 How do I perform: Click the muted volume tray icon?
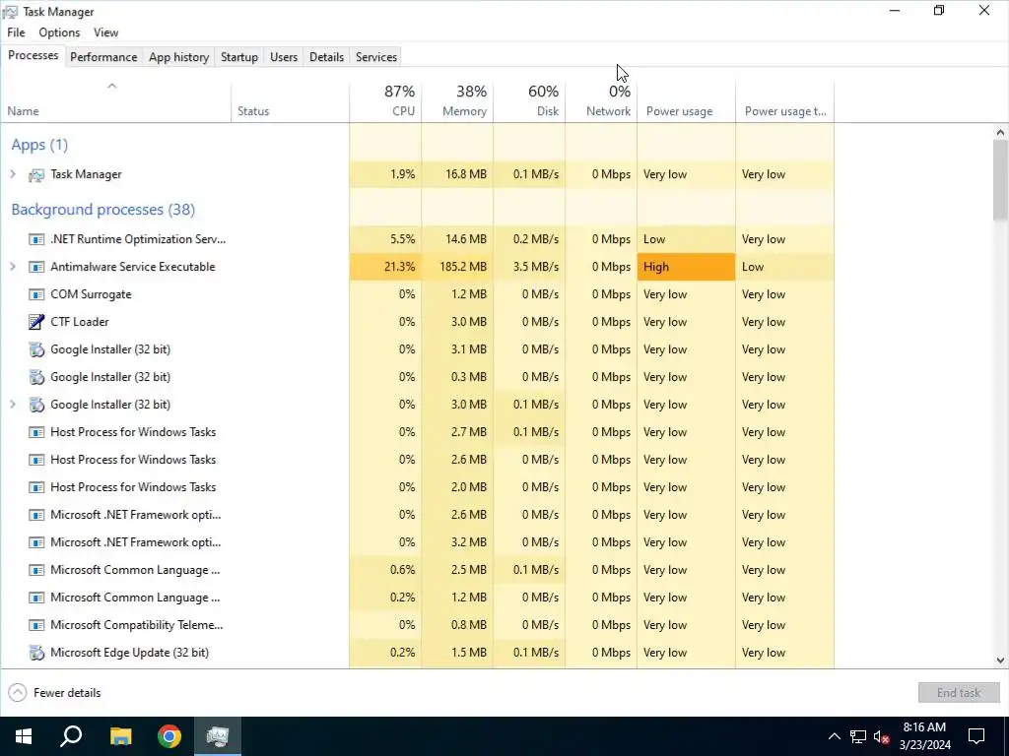882,736
